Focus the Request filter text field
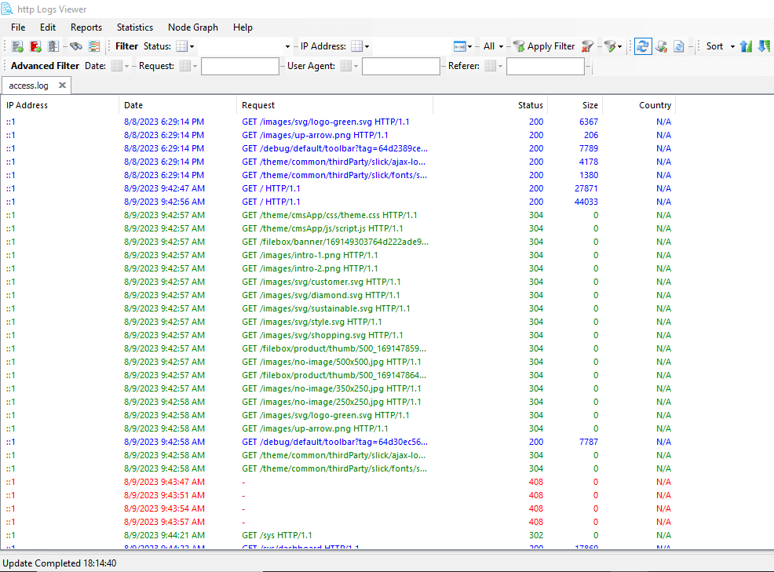774x572 pixels. coord(240,66)
